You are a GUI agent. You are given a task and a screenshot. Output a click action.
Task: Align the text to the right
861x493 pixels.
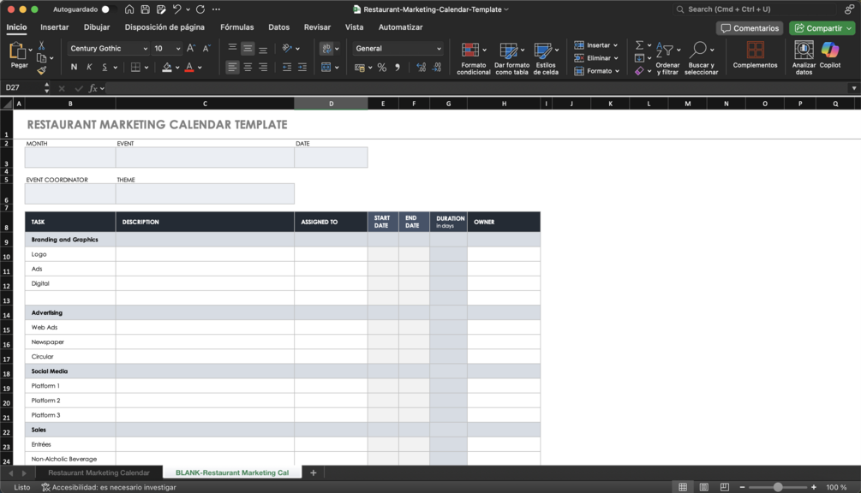[x=263, y=67]
